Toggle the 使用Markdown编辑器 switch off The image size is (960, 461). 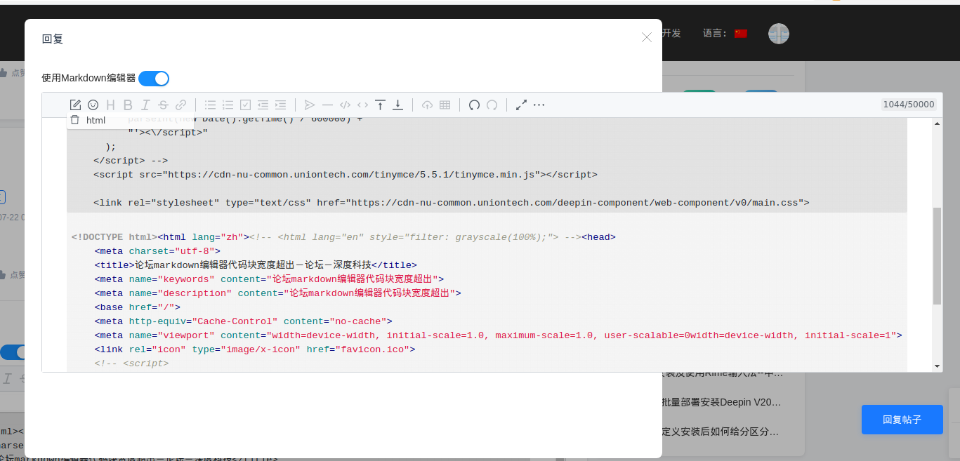pos(154,79)
